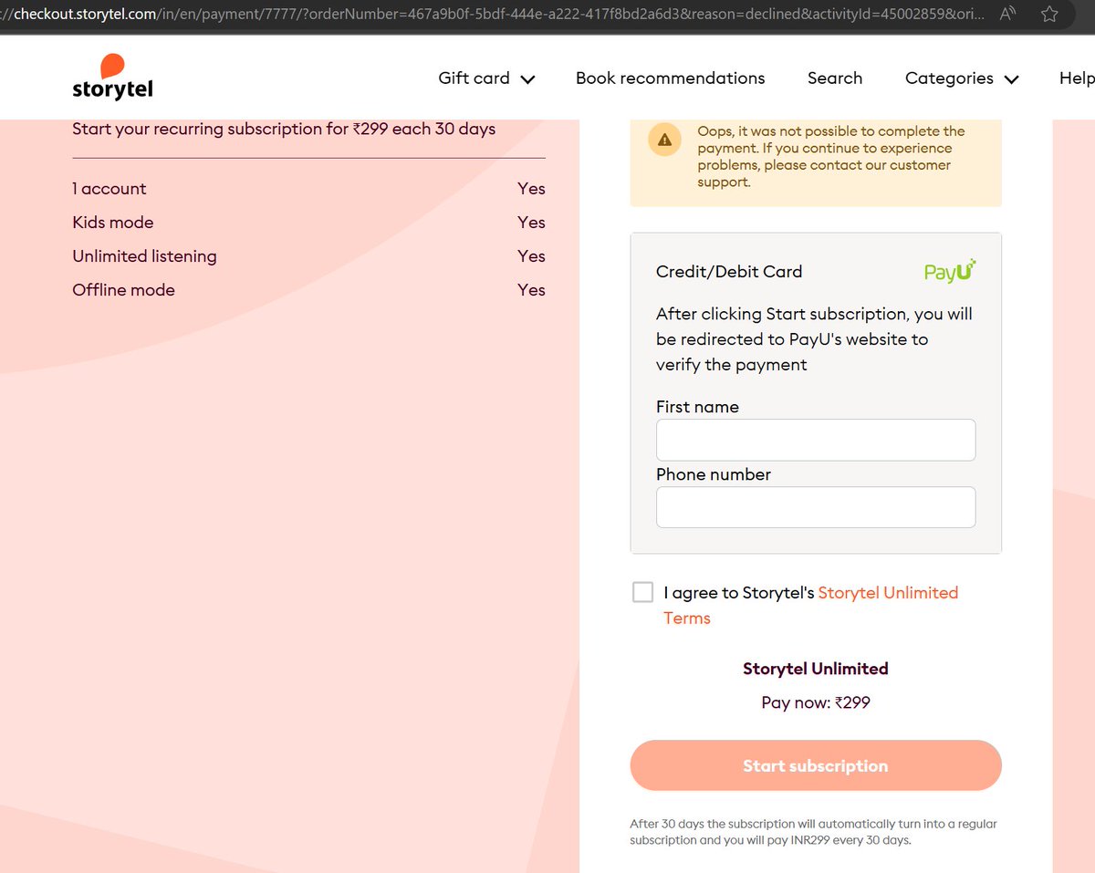The image size is (1095, 873).
Task: Tick the Storytel Unlimited Terms agreement checkbox
Action: click(642, 592)
